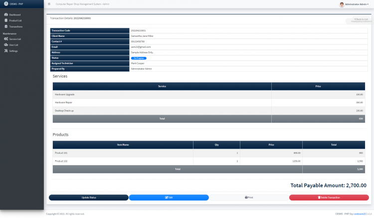Click the red Delete Transaction button
Image resolution: width=374 pixels, height=218 pixels.
pos(329,198)
